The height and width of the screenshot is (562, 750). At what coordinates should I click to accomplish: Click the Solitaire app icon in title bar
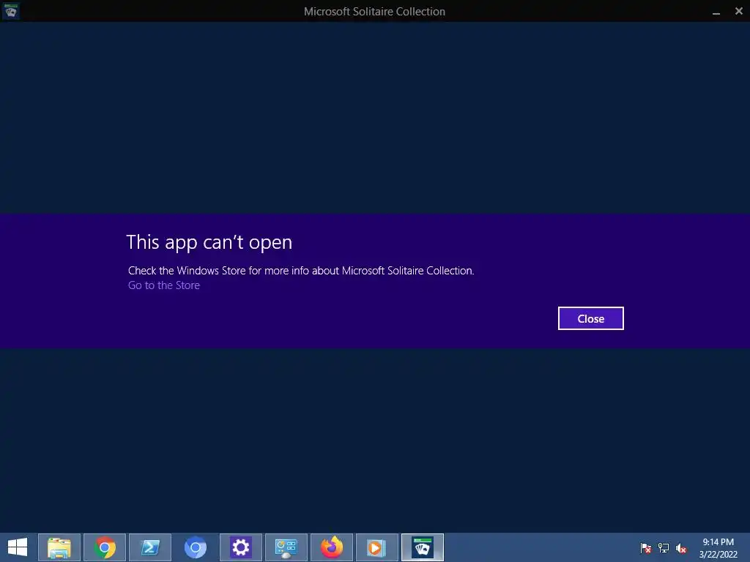coord(10,10)
